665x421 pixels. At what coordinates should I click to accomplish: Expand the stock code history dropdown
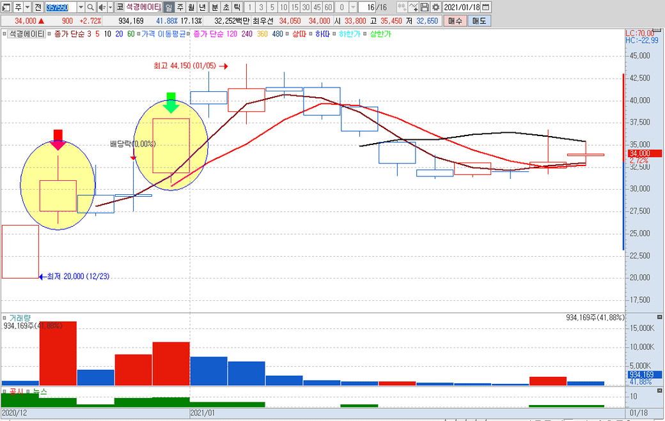pyautogui.click(x=81, y=7)
